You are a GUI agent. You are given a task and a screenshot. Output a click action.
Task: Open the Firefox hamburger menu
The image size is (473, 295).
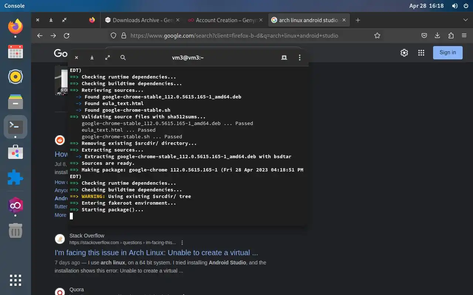point(464,36)
